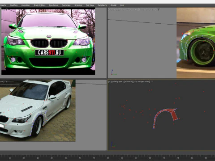This screenshot has width=215, height=161.
Task: Open the Clay + Edged Faces display menu
Action: 142,82
